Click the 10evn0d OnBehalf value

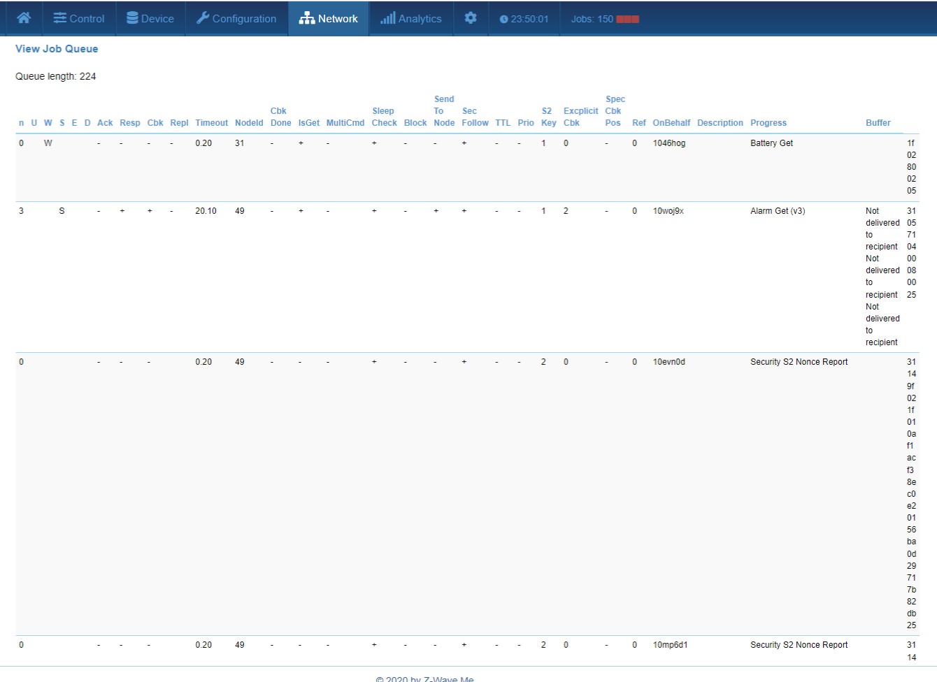coord(669,362)
